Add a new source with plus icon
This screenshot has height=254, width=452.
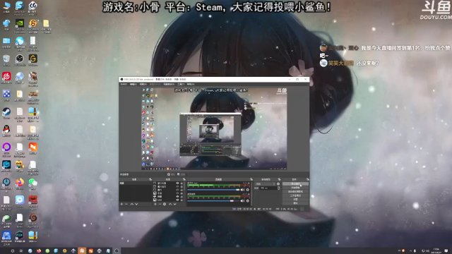pos(155,204)
